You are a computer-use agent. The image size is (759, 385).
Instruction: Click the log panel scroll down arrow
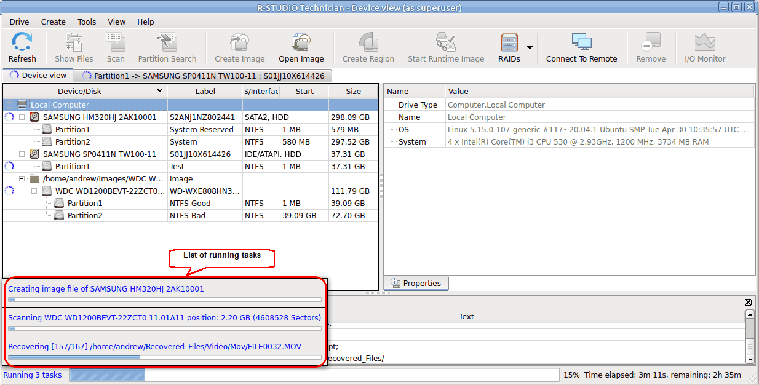tap(750, 359)
